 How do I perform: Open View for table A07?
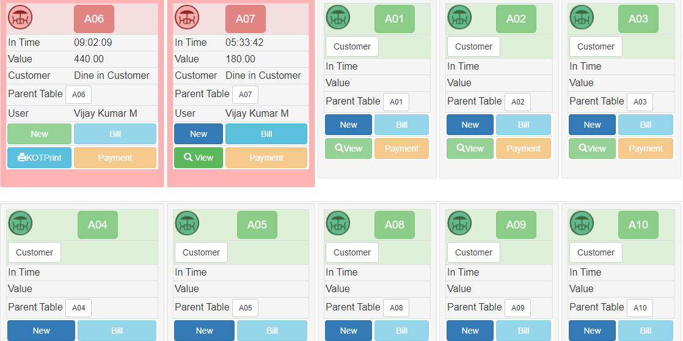click(199, 158)
